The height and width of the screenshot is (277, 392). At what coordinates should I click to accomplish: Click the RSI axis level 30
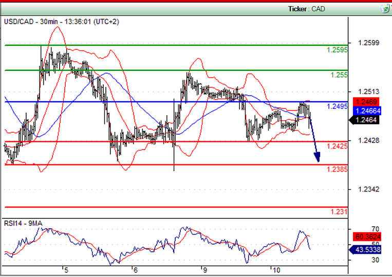point(375,260)
